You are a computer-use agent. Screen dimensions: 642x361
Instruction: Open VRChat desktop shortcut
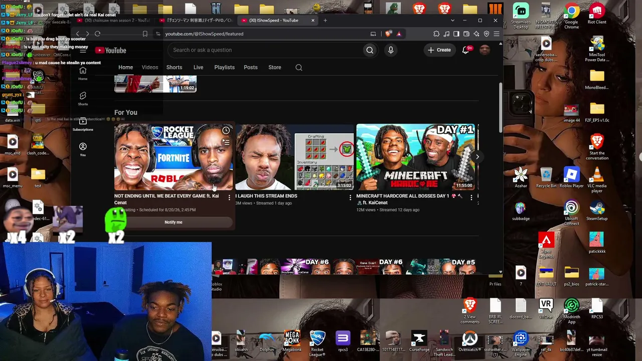[546, 309]
